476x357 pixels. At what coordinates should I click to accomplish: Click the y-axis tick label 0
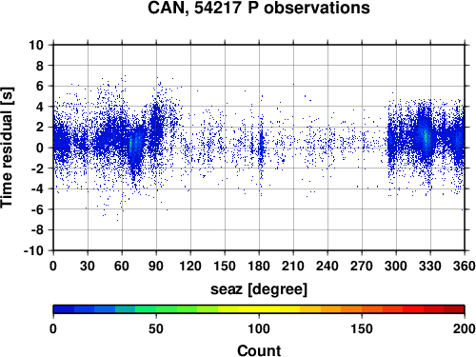tap(40, 148)
